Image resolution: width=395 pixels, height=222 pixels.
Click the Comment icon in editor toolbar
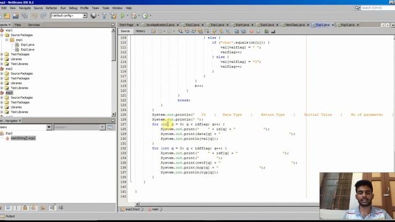267,31
